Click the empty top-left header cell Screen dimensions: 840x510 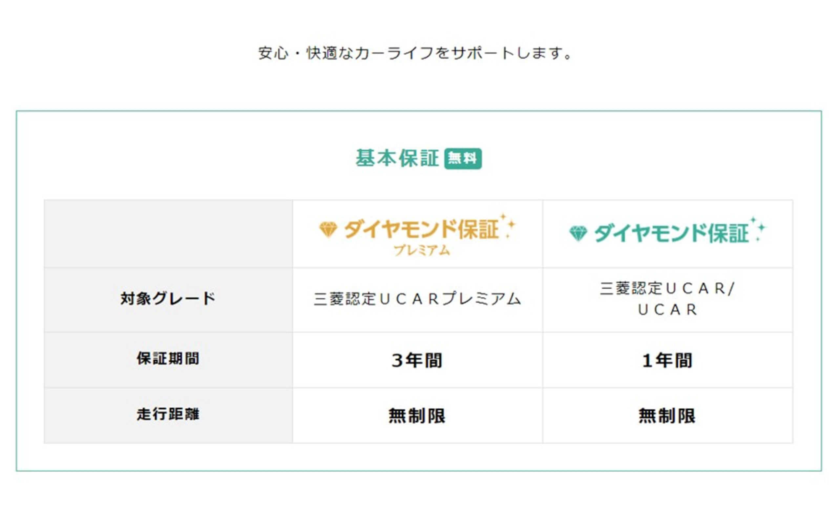[168, 234]
